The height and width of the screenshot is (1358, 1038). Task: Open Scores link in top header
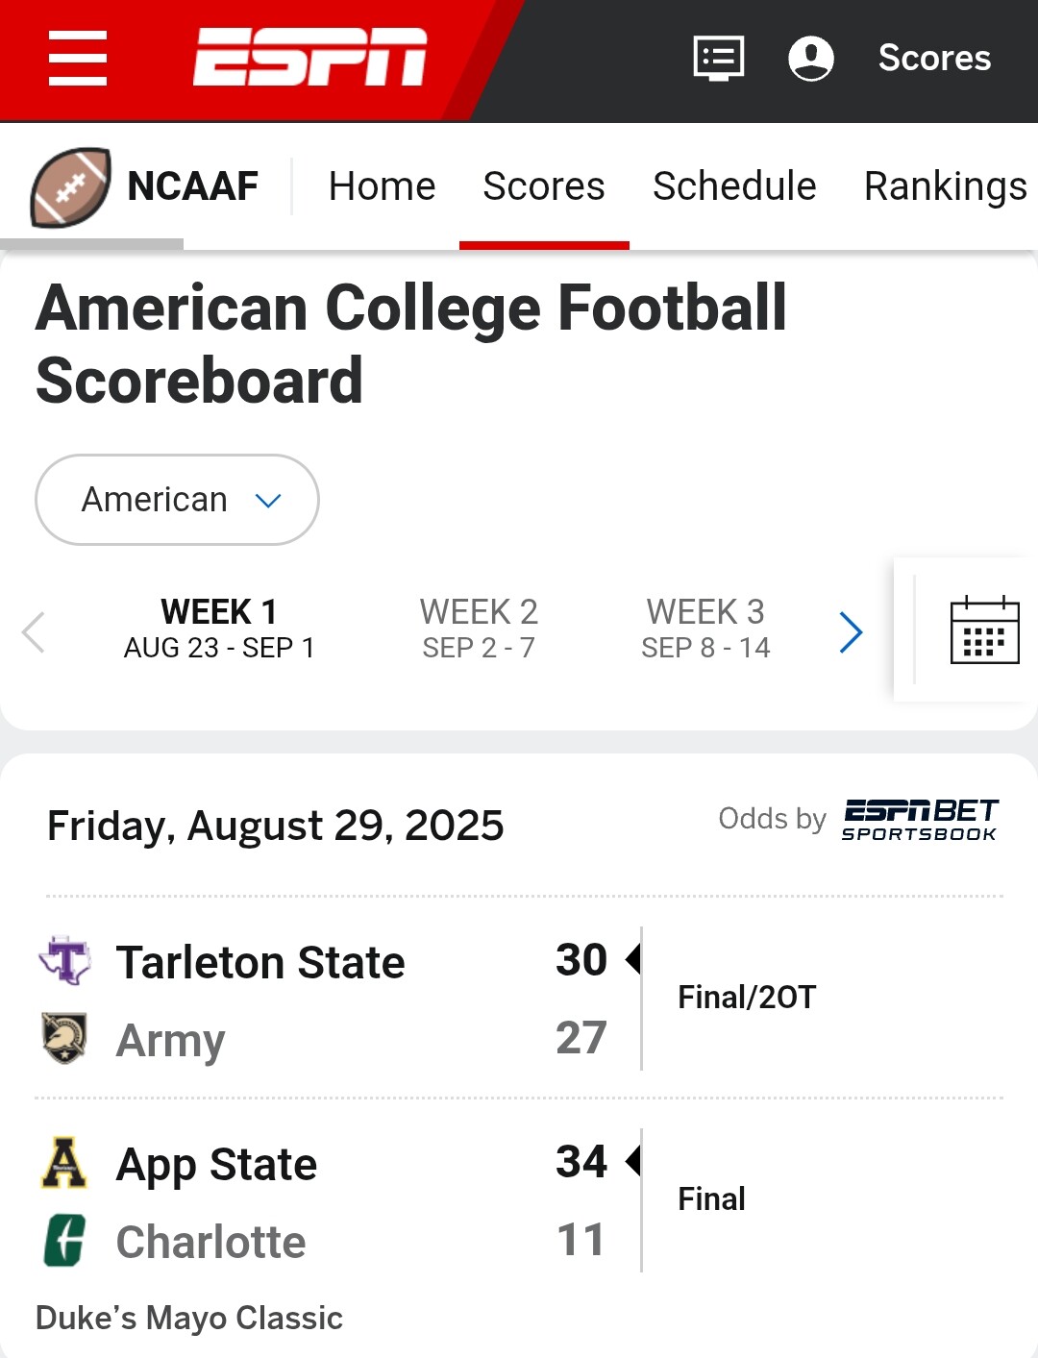pos(934,58)
